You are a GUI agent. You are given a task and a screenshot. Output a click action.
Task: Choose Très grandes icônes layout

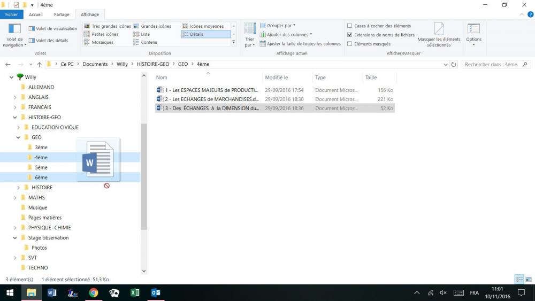[x=108, y=26]
